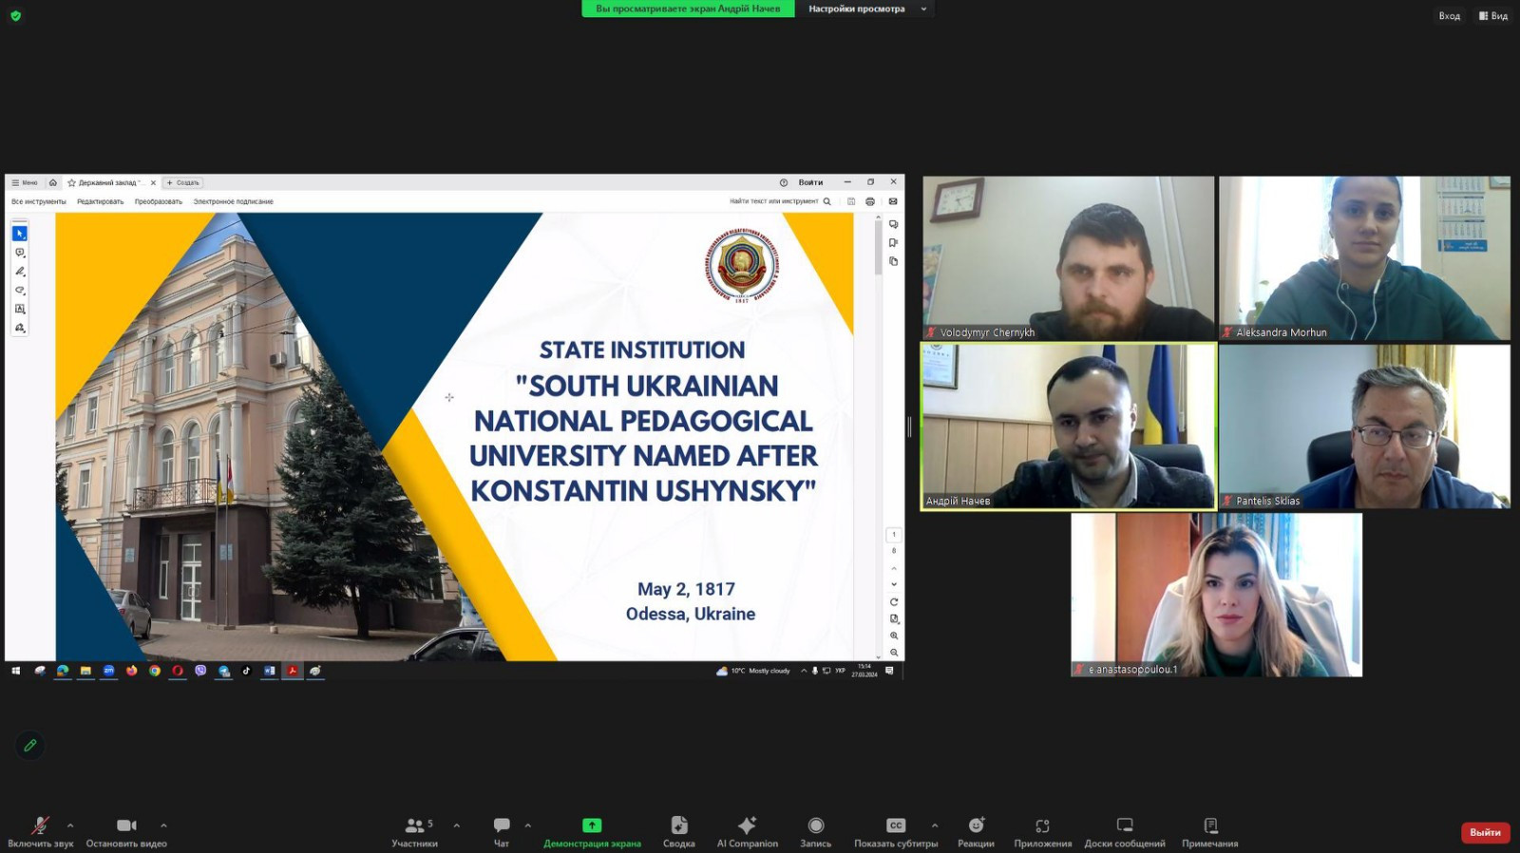Select Pantelis Sklias video thumbnail
The width and height of the screenshot is (1520, 853).
point(1364,426)
